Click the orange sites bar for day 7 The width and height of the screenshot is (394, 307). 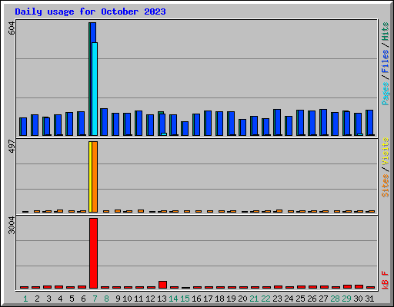(x=95, y=177)
